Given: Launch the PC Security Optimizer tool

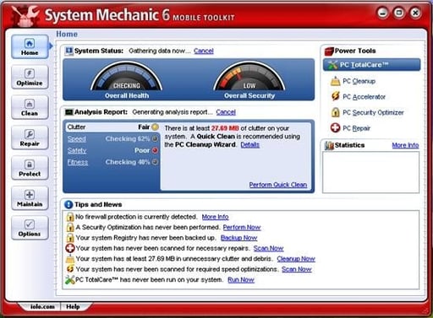Looking at the screenshot, I should pos(373,113).
